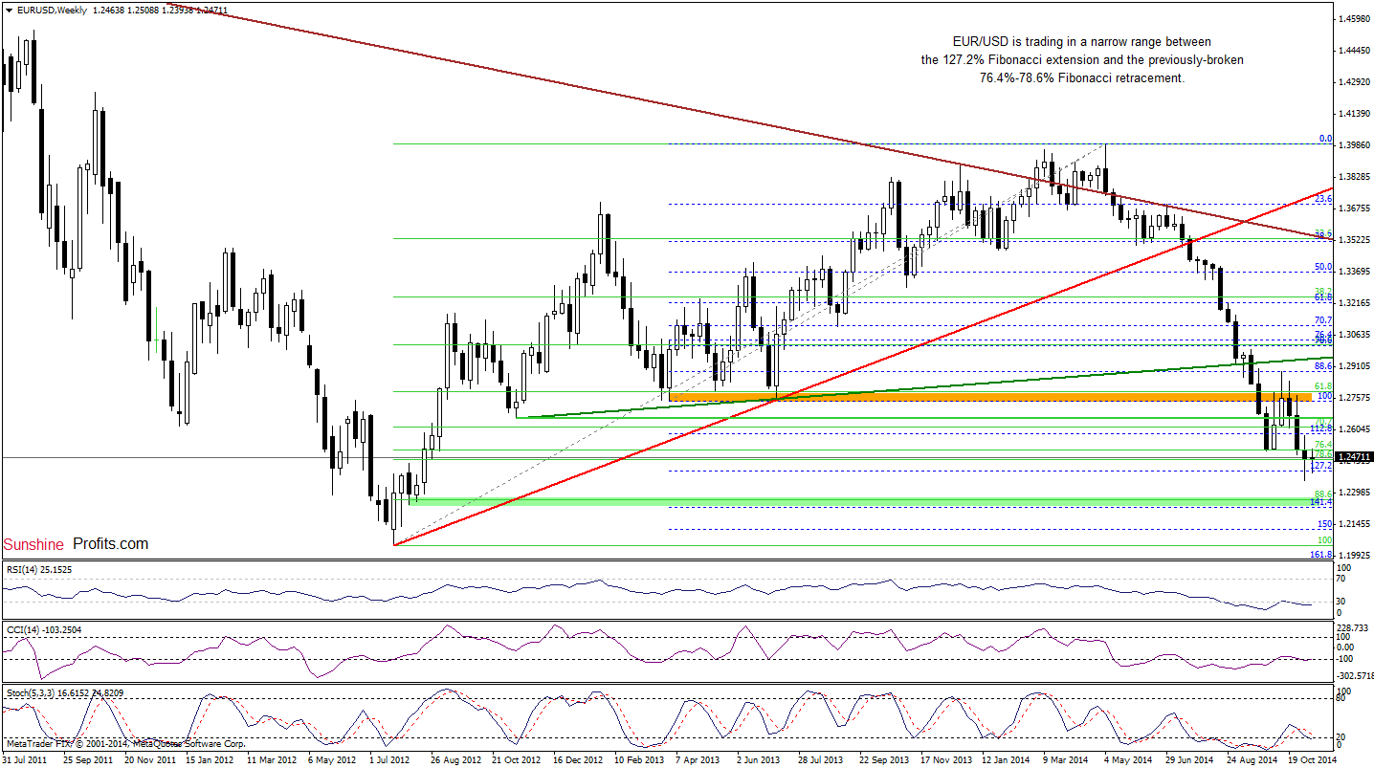Click the annotation line 'EUR/USD is trading in a narrow range between'
This screenshot has width=1374, height=768.
point(1081,42)
